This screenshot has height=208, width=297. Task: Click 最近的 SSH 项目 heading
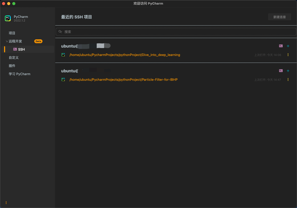click(x=76, y=17)
